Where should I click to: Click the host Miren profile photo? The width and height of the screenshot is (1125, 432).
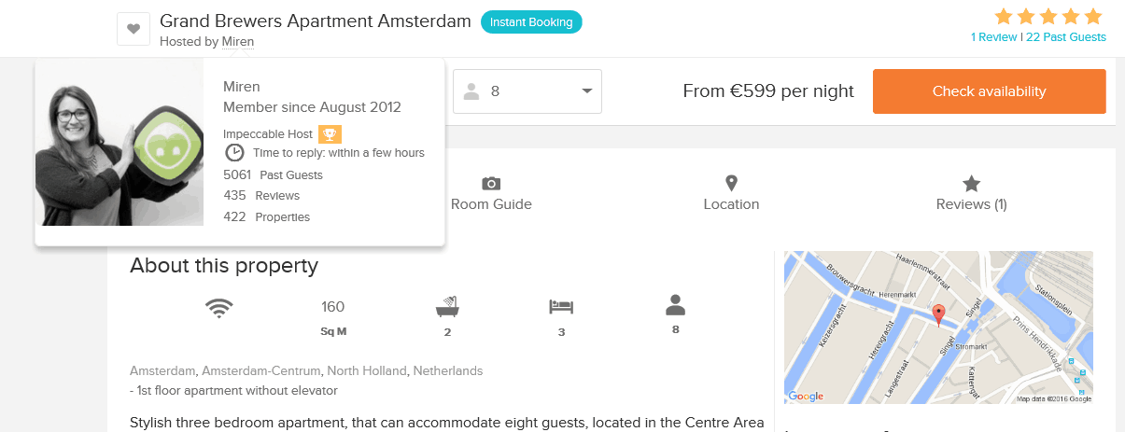coord(120,142)
